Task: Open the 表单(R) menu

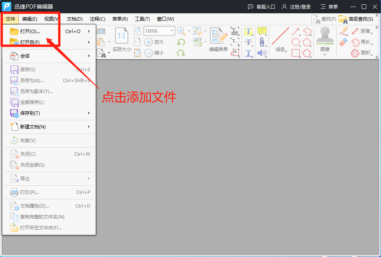Action: [x=120, y=19]
